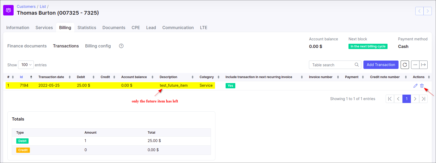Click the export table arrow icon
Viewport: 436px width, 163px height.
coord(423,65)
